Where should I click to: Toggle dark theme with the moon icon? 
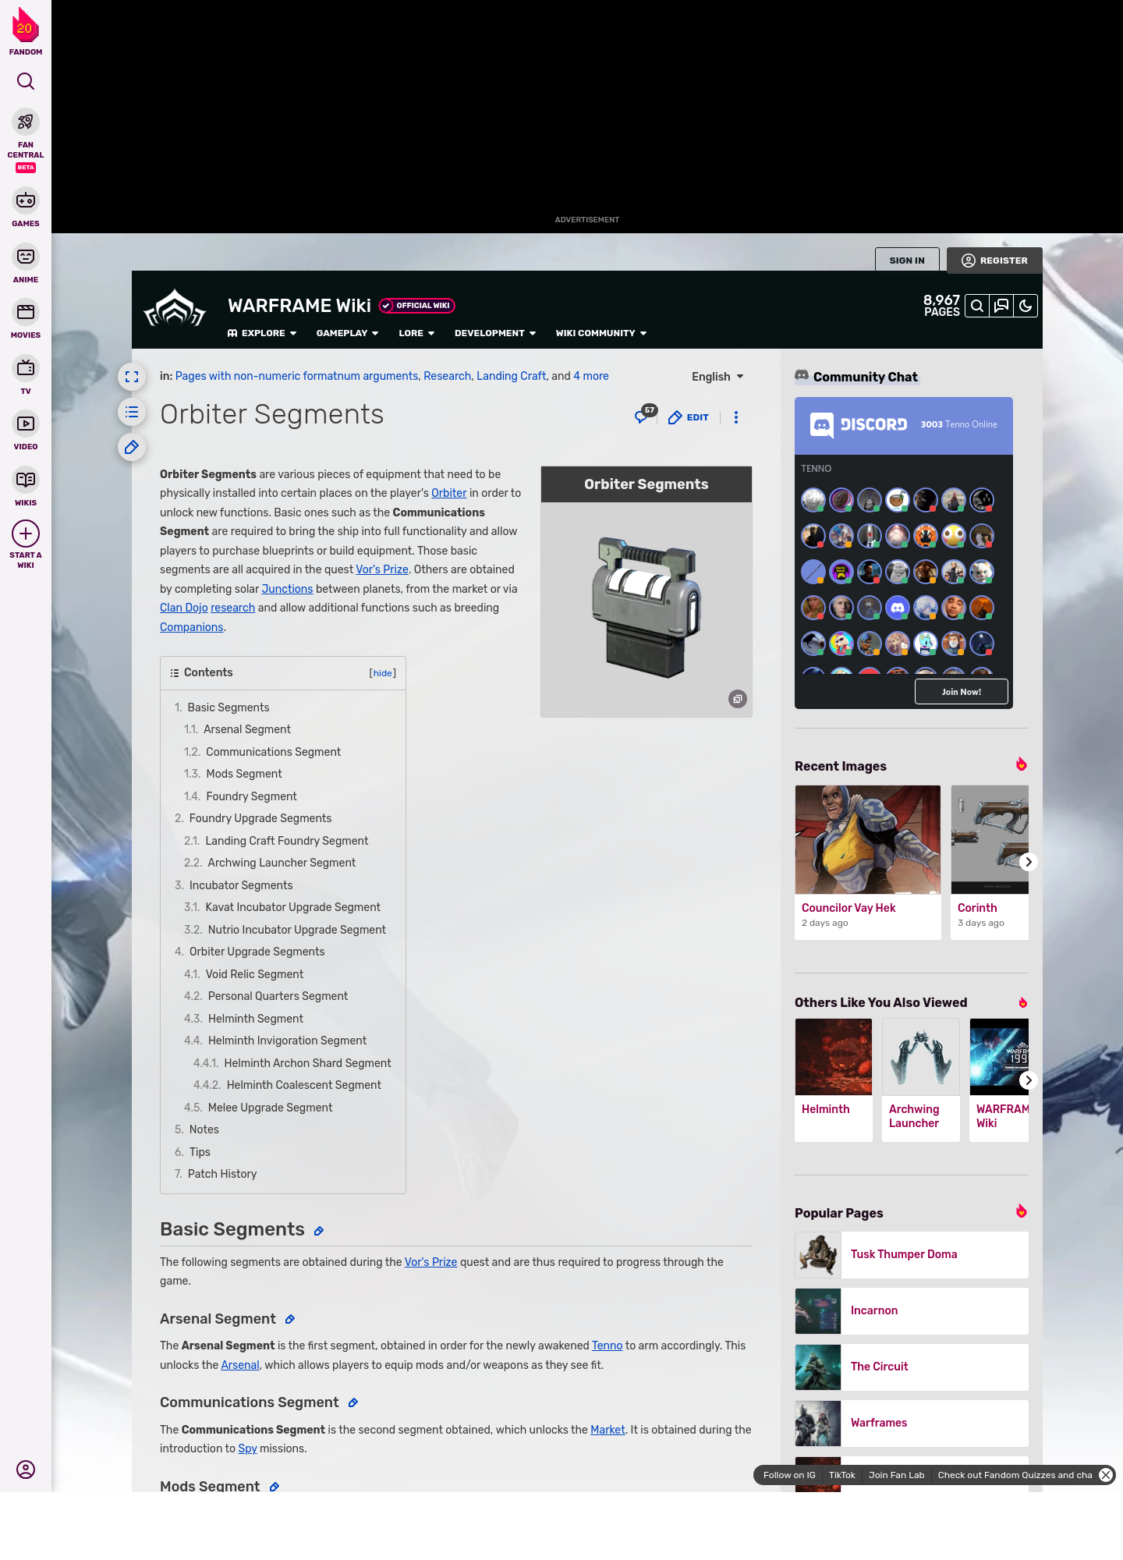tap(1026, 306)
